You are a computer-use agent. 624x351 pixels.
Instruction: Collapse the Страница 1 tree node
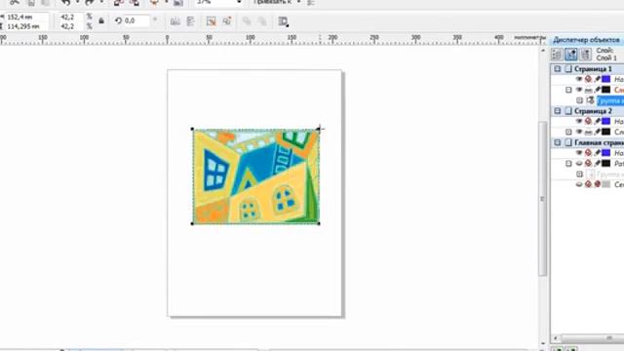point(558,69)
